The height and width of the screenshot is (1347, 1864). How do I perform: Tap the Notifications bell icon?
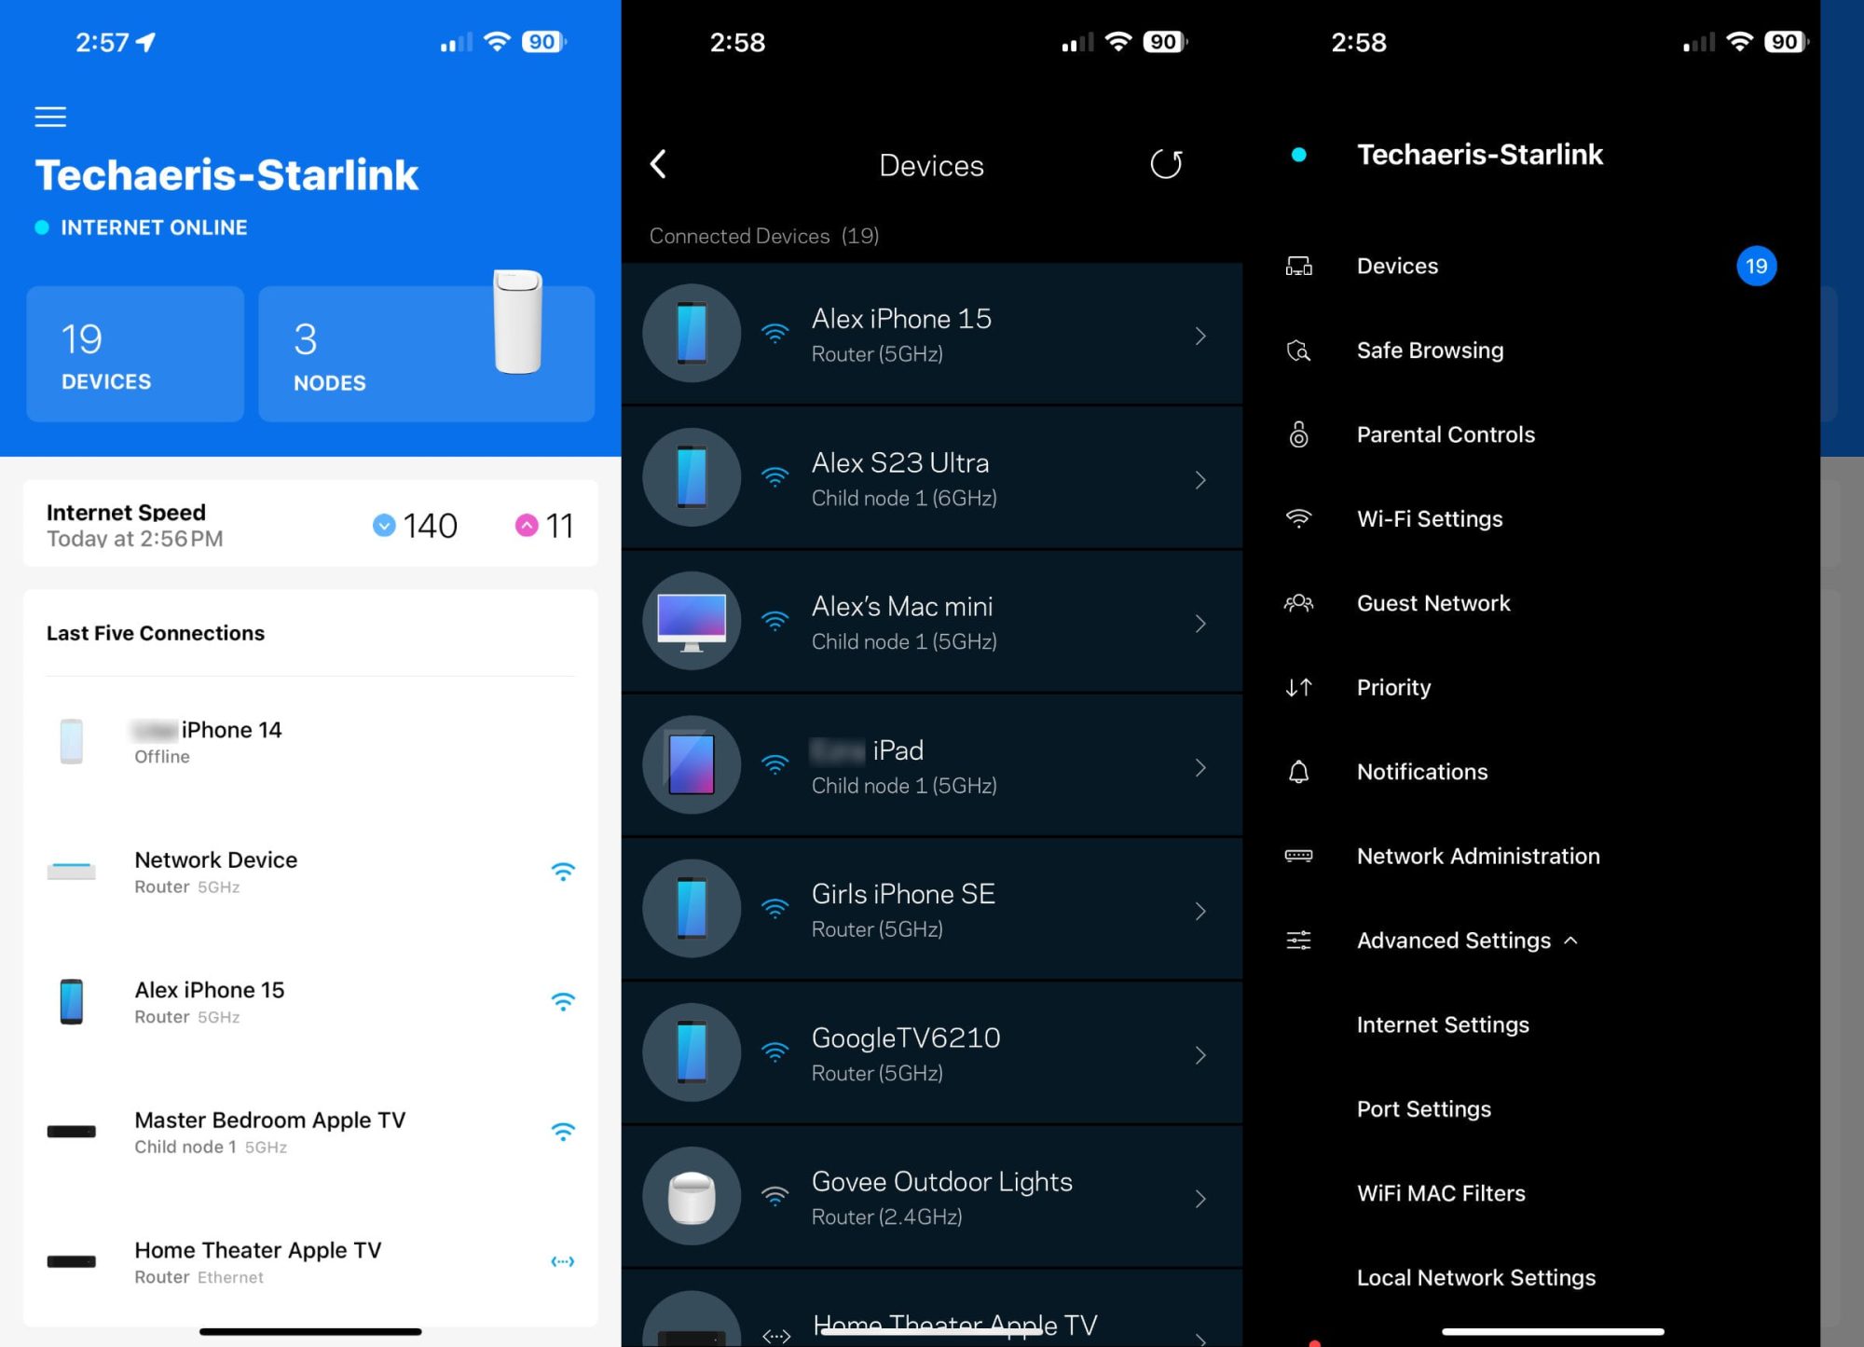[x=1298, y=771]
